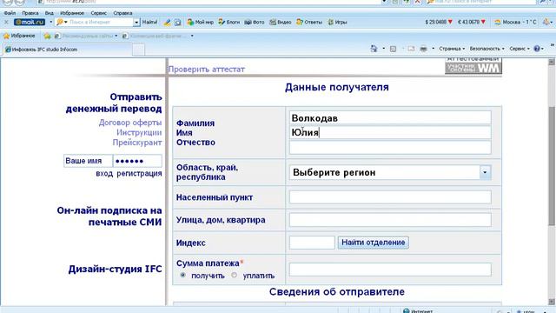Expand the Mail.ru search box dropdown arrow
556x313 pixels.
click(x=136, y=22)
